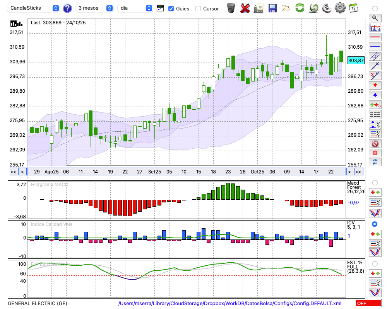Open settings with the gear icon
Screen dimensions: 387x309
pos(340,8)
